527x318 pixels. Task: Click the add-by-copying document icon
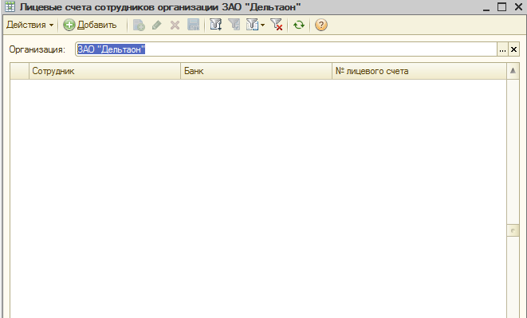[x=139, y=25]
